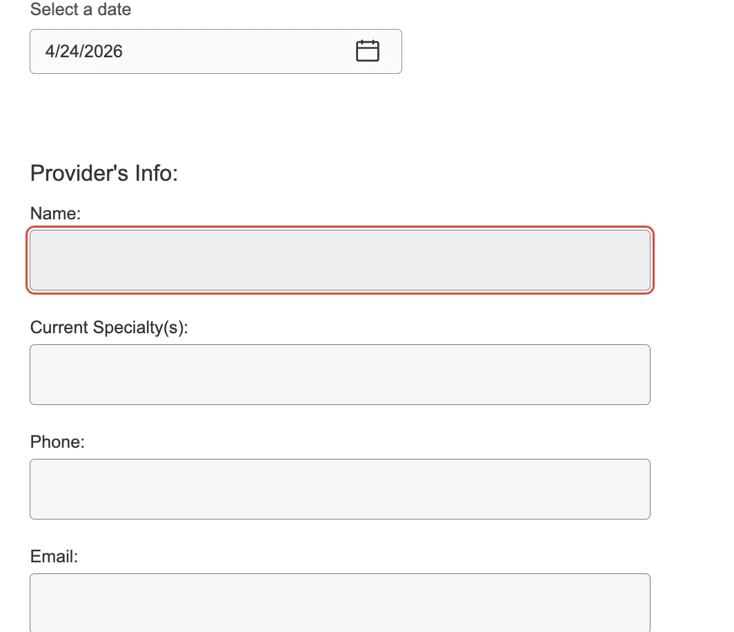This screenshot has width=734, height=632.
Task: Click the "Phone:" field label
Action: click(x=57, y=442)
